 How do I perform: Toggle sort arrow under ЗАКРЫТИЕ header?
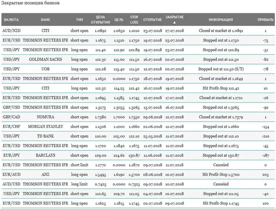(174, 22)
